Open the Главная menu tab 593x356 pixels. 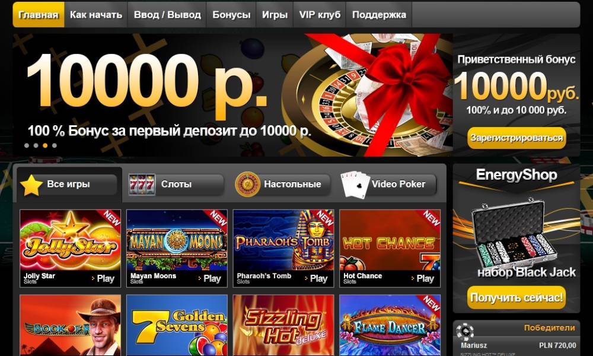(x=39, y=15)
